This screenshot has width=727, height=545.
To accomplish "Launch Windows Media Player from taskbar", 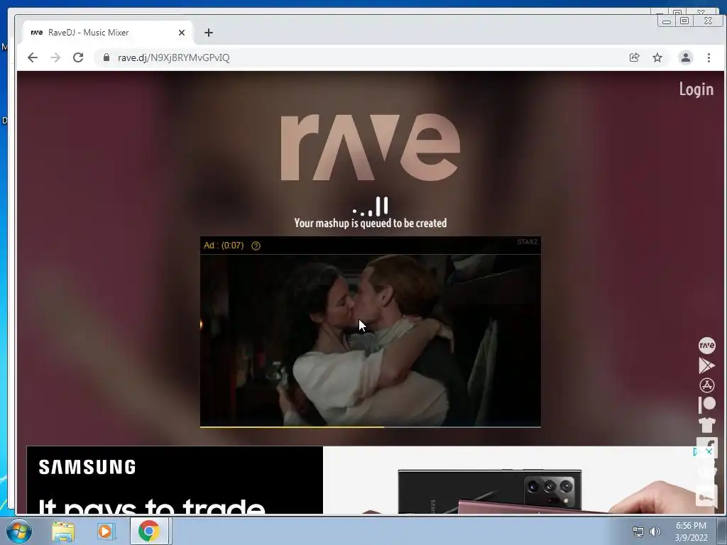I will (x=106, y=531).
